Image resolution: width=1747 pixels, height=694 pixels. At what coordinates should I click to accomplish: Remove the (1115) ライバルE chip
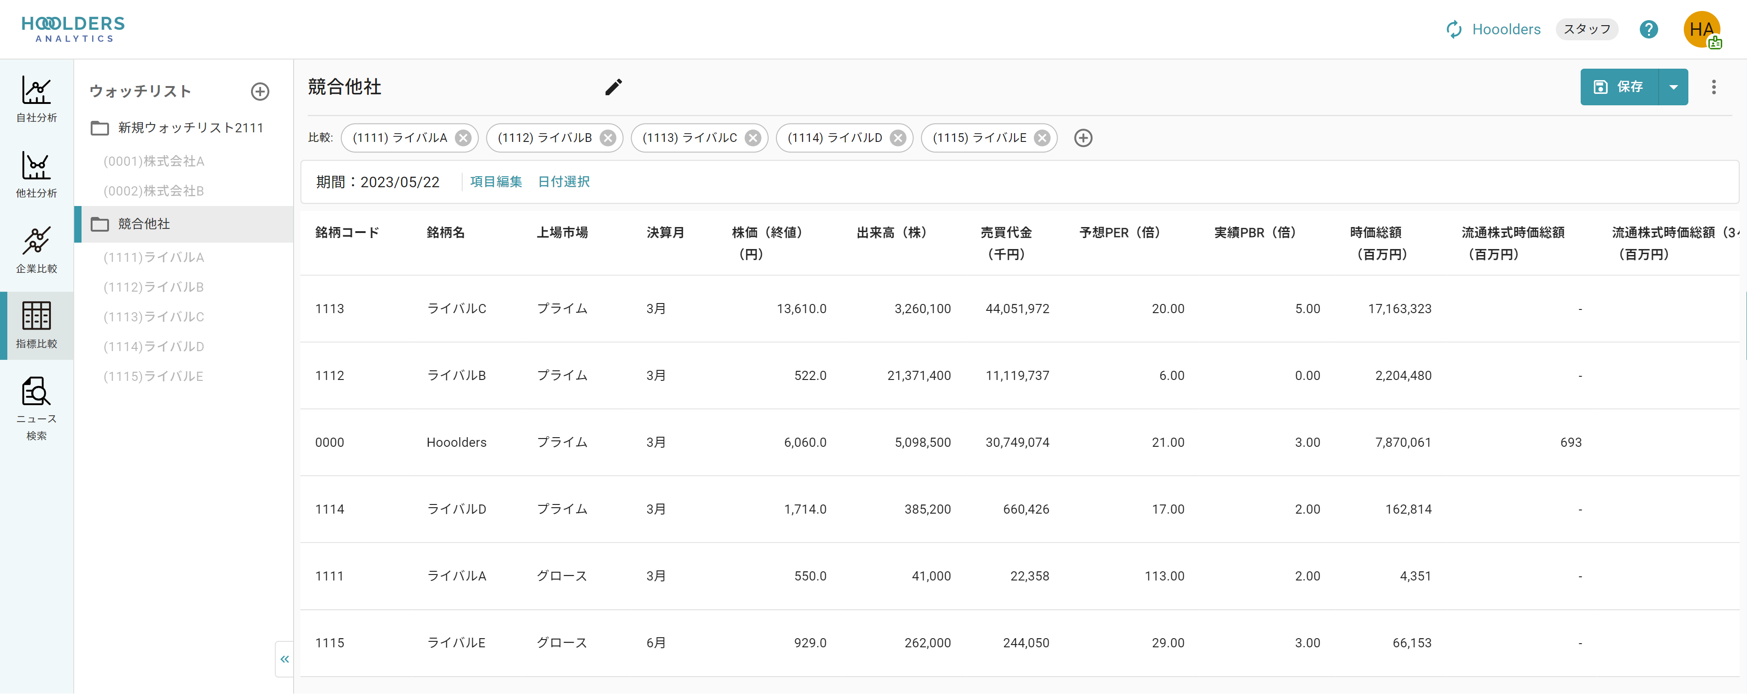point(1043,138)
